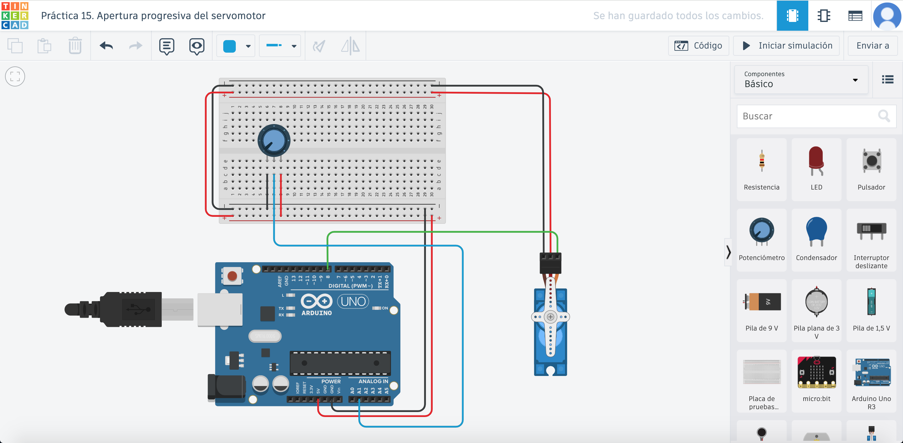The image size is (903, 443).
Task: Click the mirror flip icon
Action: 350,46
